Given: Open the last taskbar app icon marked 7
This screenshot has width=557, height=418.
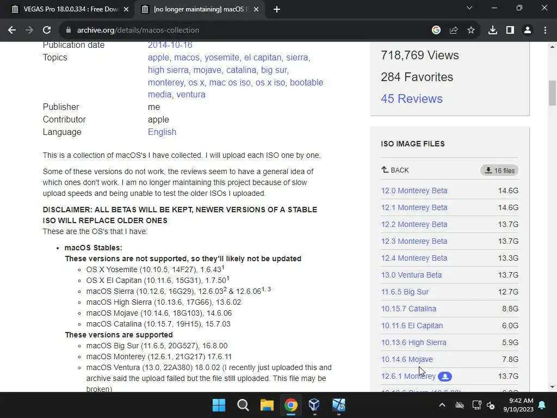Looking at the screenshot, I should click(x=338, y=405).
